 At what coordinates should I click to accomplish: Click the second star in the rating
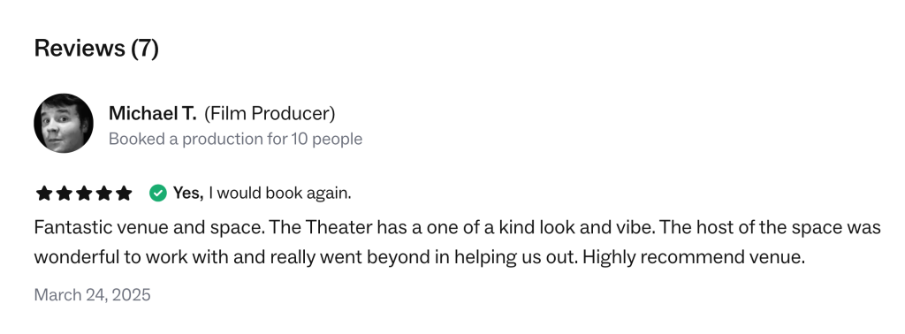click(x=64, y=194)
